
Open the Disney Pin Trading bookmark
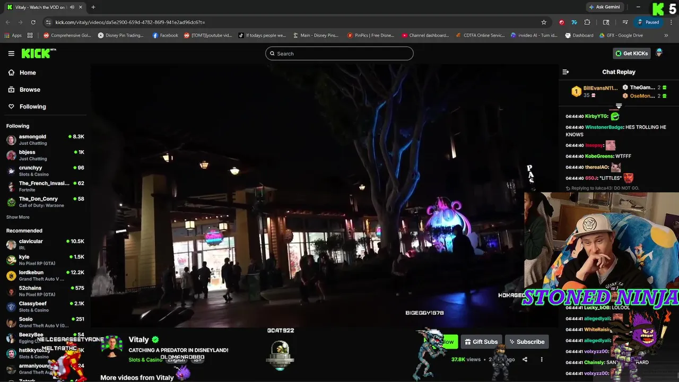pyautogui.click(x=121, y=36)
